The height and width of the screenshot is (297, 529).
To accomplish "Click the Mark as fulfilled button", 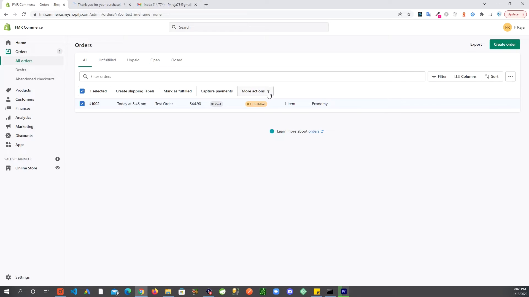I will tap(177, 91).
